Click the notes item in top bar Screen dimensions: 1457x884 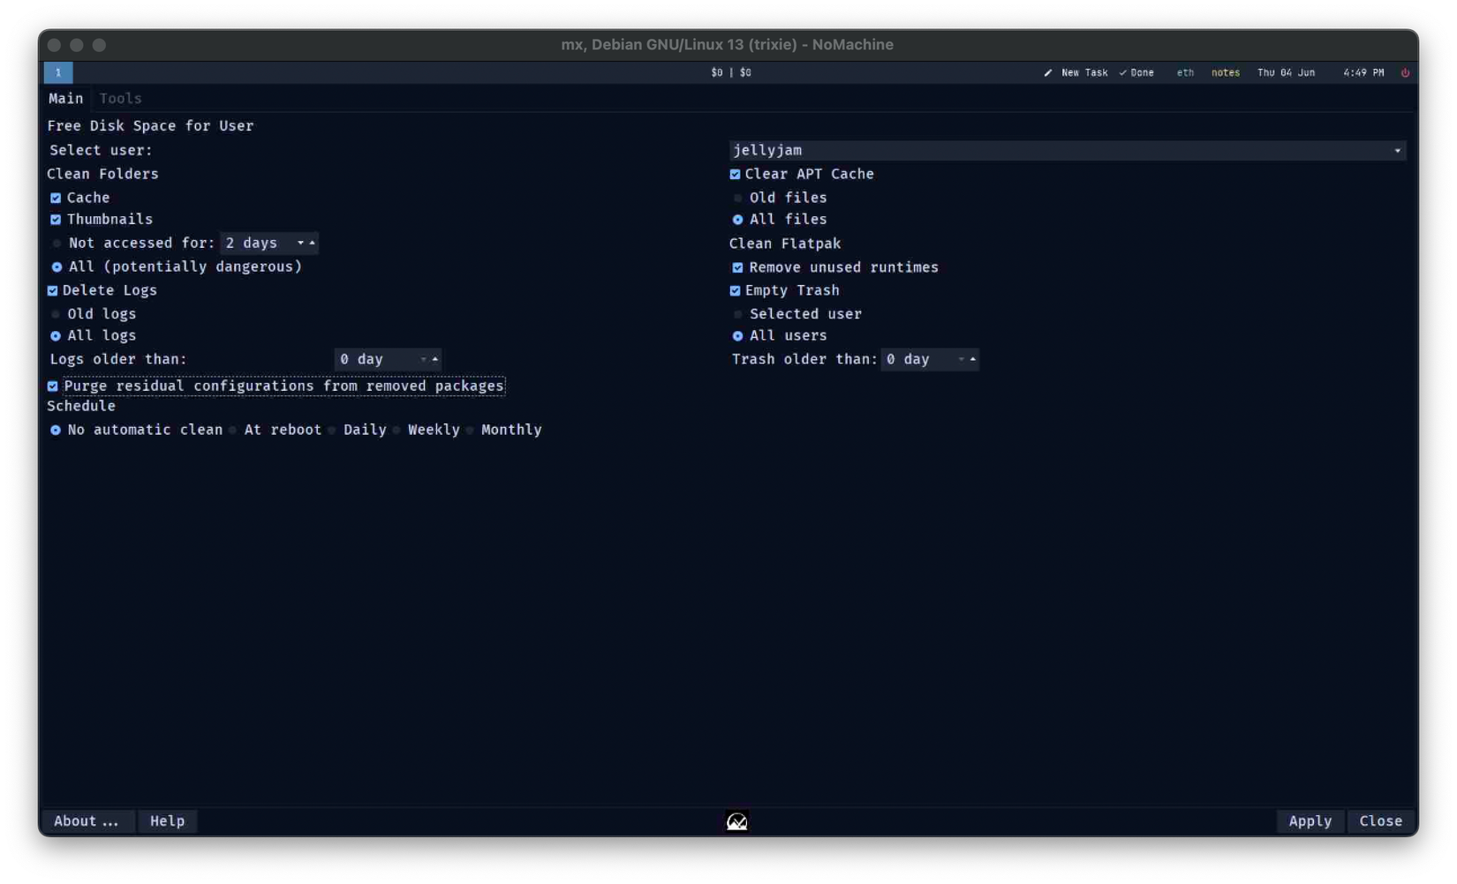1225,72
